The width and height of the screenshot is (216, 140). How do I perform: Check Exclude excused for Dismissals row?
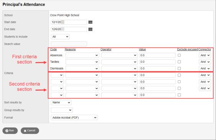[x=179, y=68]
